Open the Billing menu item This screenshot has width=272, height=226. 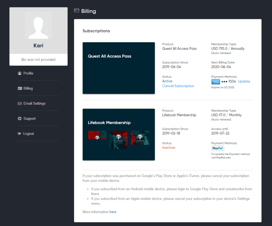28,88
